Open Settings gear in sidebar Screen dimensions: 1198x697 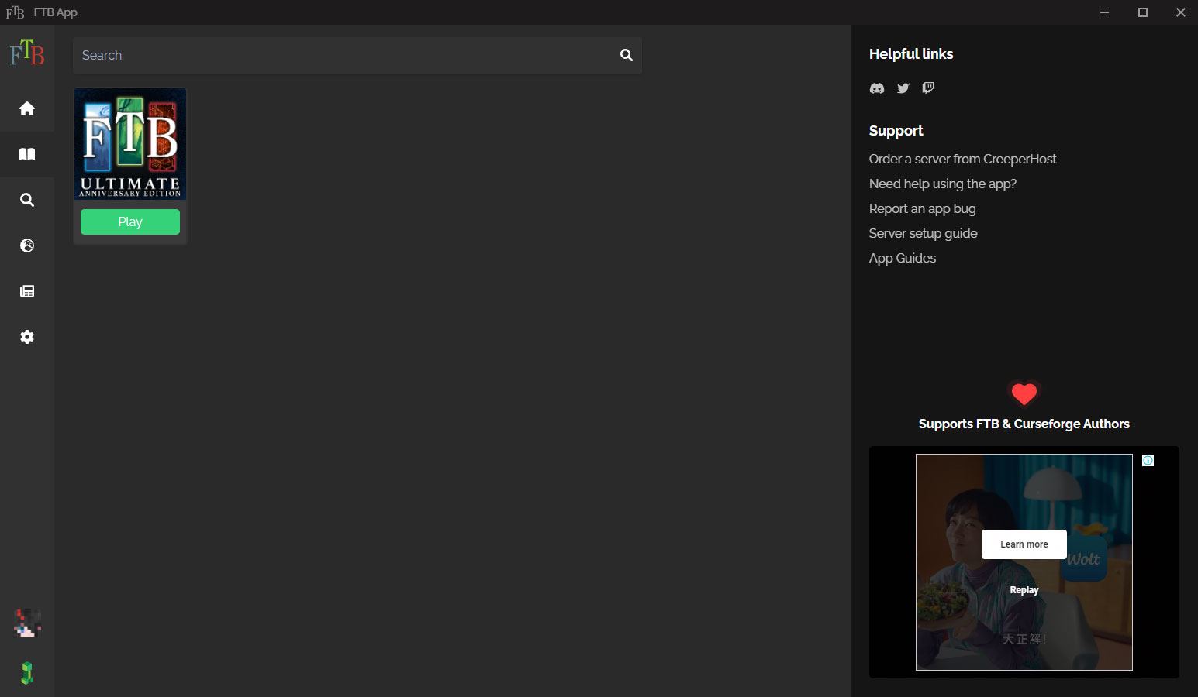point(27,337)
